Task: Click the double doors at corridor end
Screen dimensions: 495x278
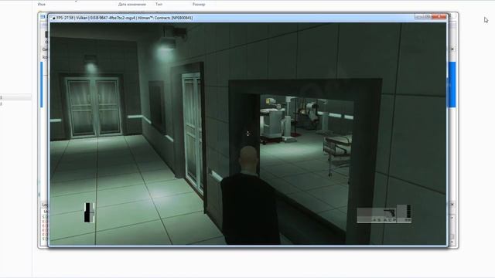Action: click(94, 107)
